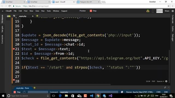The width and height of the screenshot is (175, 98).
Task: Click the CWD button
Action: coord(158,92)
